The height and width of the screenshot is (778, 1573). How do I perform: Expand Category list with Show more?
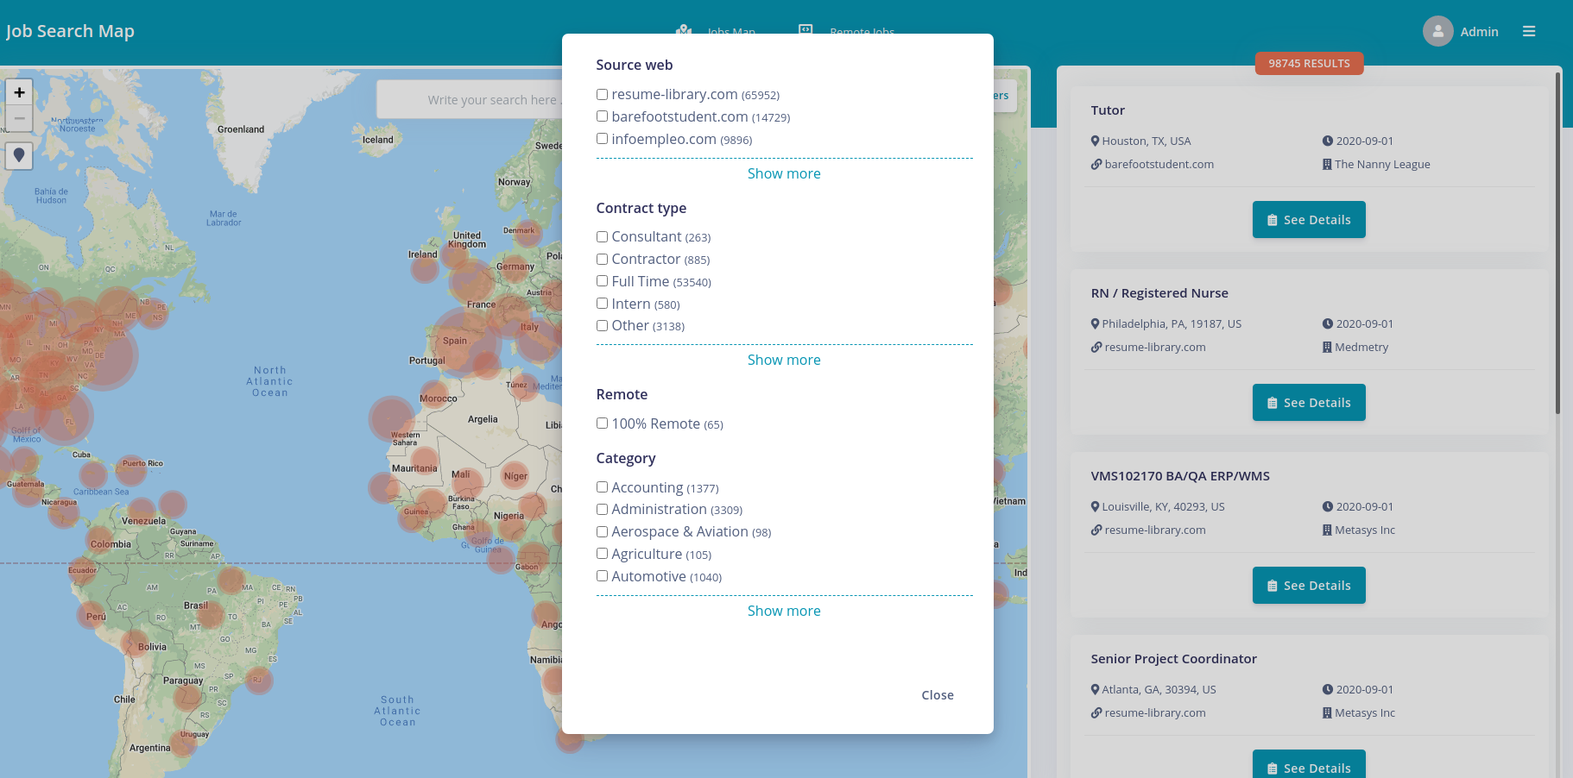[x=784, y=611]
